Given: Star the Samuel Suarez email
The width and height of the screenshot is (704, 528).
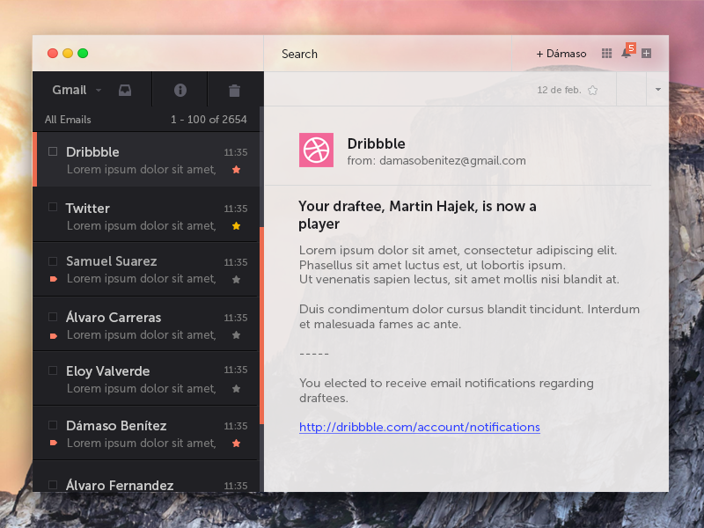Looking at the screenshot, I should pos(236,279).
